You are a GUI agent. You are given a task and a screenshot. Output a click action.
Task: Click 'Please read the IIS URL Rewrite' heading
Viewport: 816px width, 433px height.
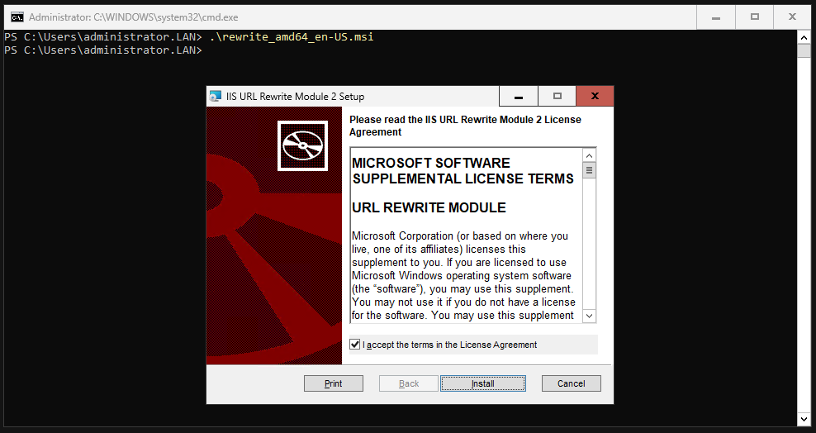click(x=465, y=126)
